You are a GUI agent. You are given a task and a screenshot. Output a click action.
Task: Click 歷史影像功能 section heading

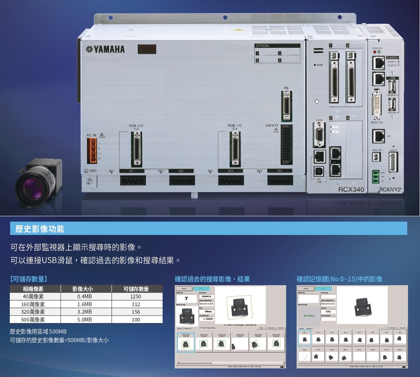[x=40, y=229]
